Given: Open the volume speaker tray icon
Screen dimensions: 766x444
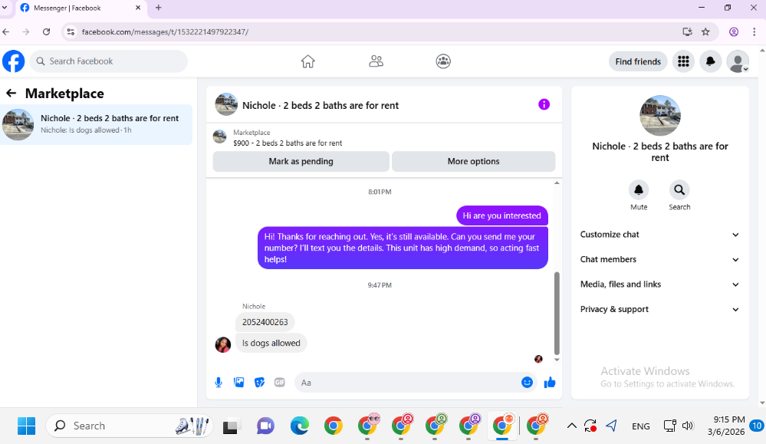Looking at the screenshot, I should (688, 426).
